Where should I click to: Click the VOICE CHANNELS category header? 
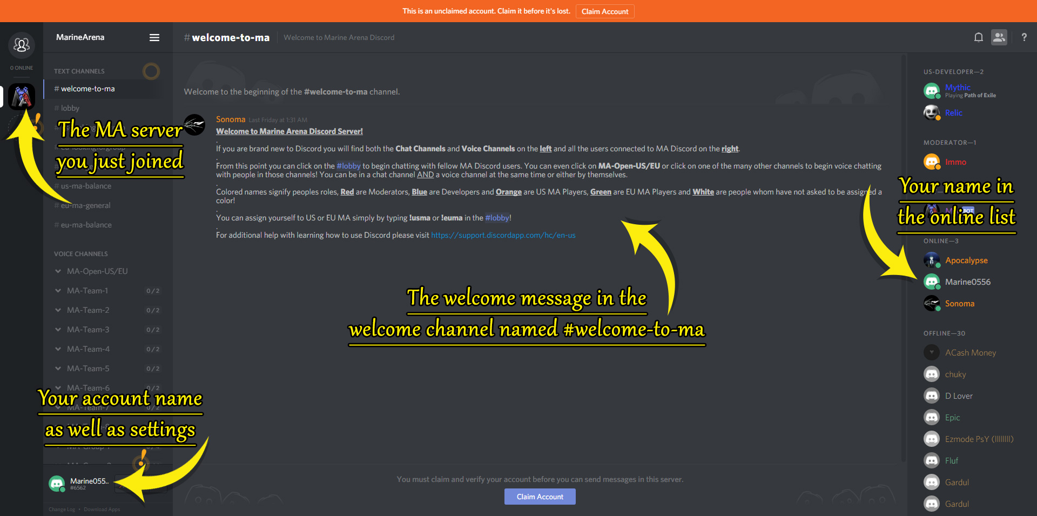pyautogui.click(x=81, y=254)
